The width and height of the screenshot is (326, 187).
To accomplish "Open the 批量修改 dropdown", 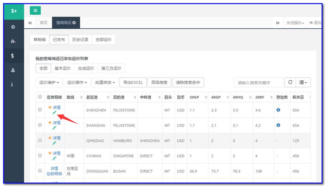I will pyautogui.click(x=105, y=83).
